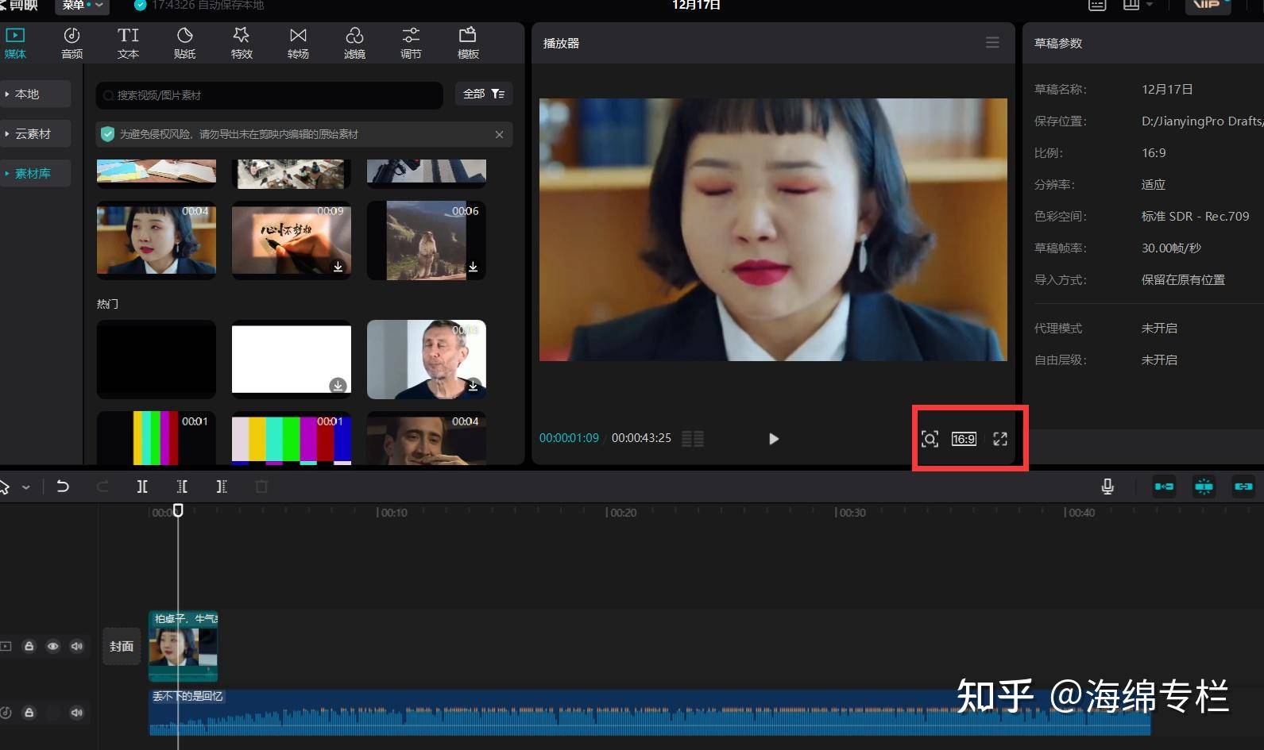Open the Adjustment (调节) panel
Viewport: 1264px width, 750px height.
(x=411, y=43)
